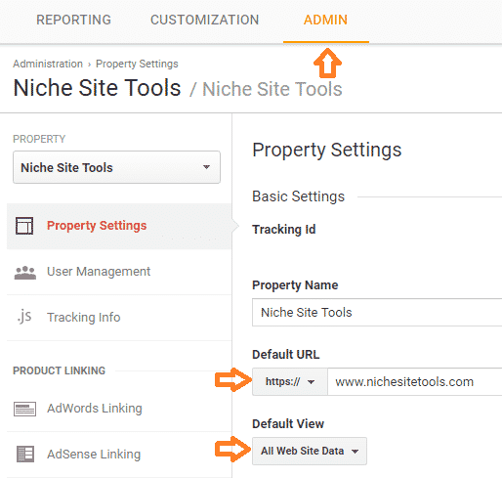Screen dimensions: 502x478
Task: Open the https:// protocol dropdown
Action: pyautogui.click(x=290, y=381)
